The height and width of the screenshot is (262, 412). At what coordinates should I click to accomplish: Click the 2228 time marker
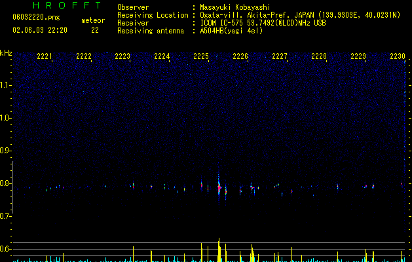tap(319, 56)
